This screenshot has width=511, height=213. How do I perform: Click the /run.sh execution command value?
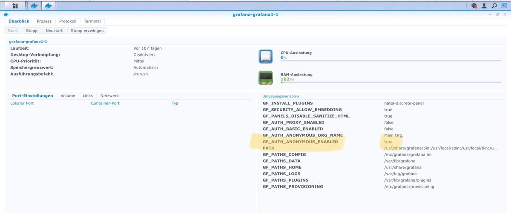[x=141, y=74]
